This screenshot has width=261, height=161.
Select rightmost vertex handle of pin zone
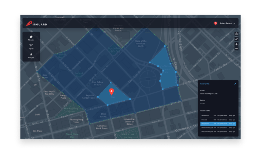click(130, 99)
